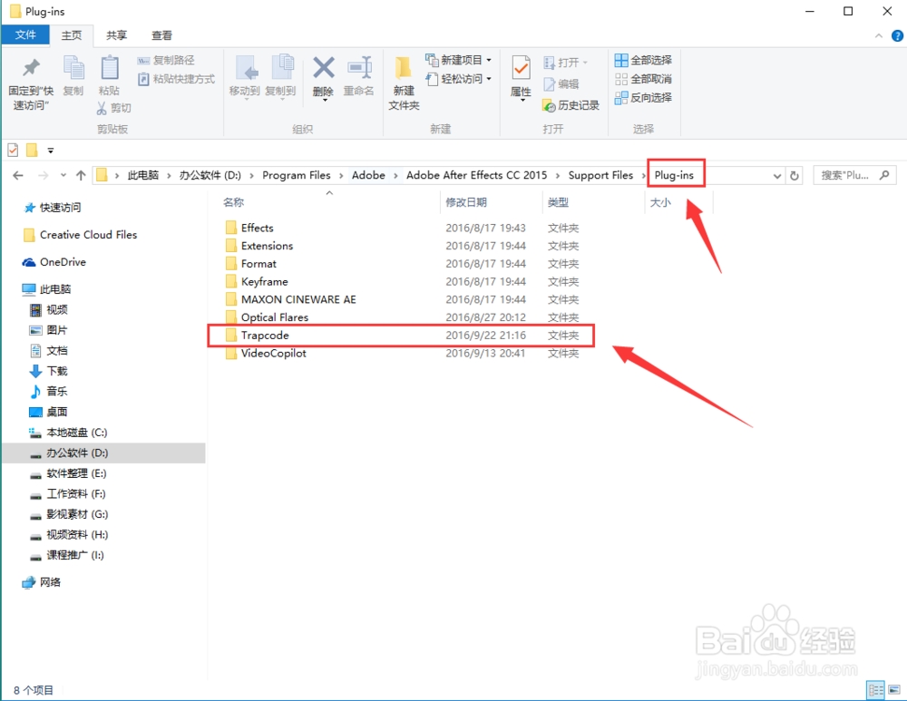Click Adobe in the address breadcrumb

(x=368, y=175)
